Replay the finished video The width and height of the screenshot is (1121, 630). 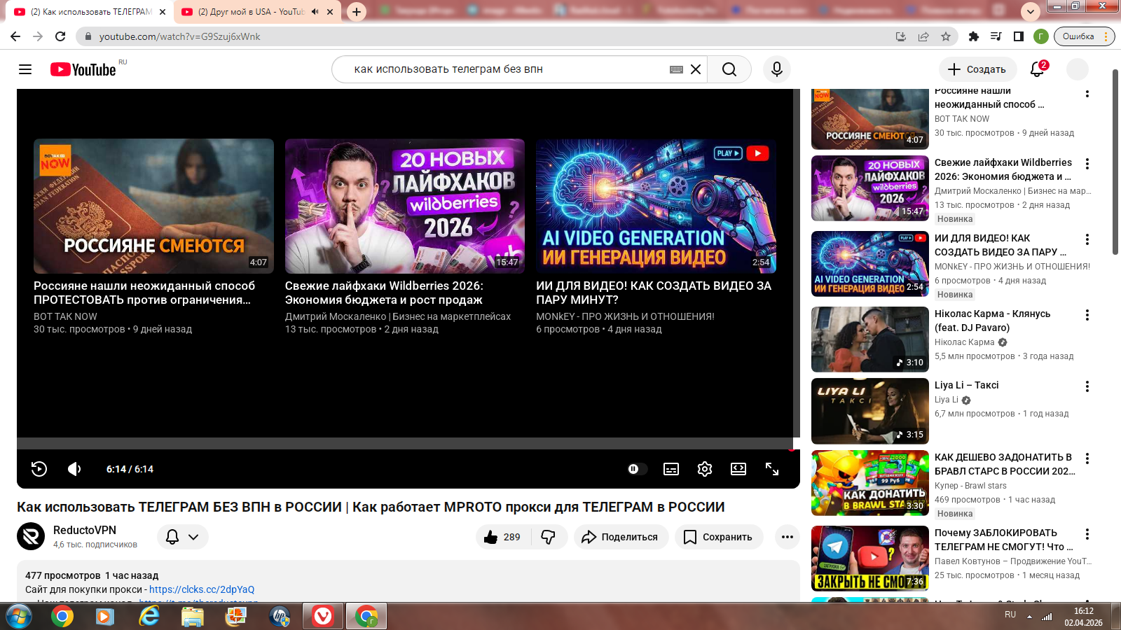[x=39, y=469]
